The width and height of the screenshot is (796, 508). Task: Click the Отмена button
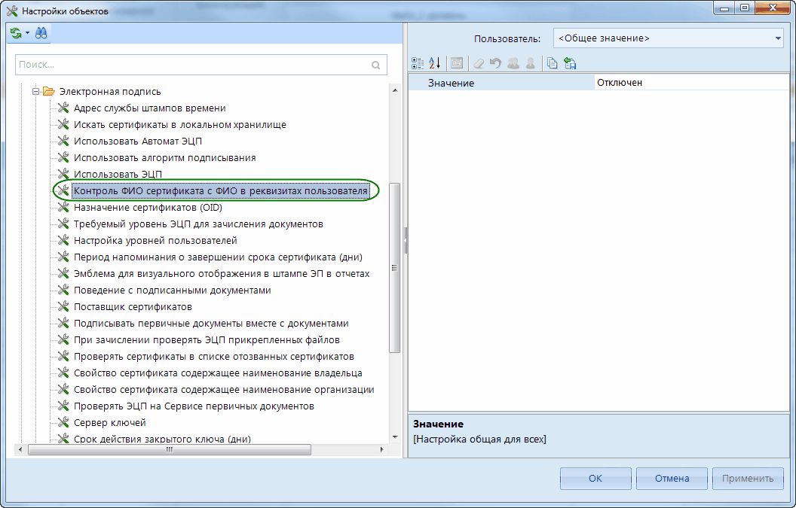coord(672,479)
